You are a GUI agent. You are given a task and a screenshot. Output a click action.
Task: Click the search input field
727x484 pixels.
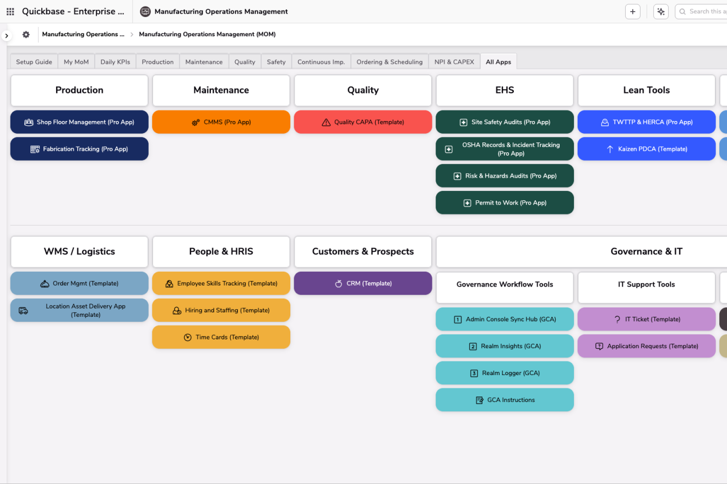[705, 12]
